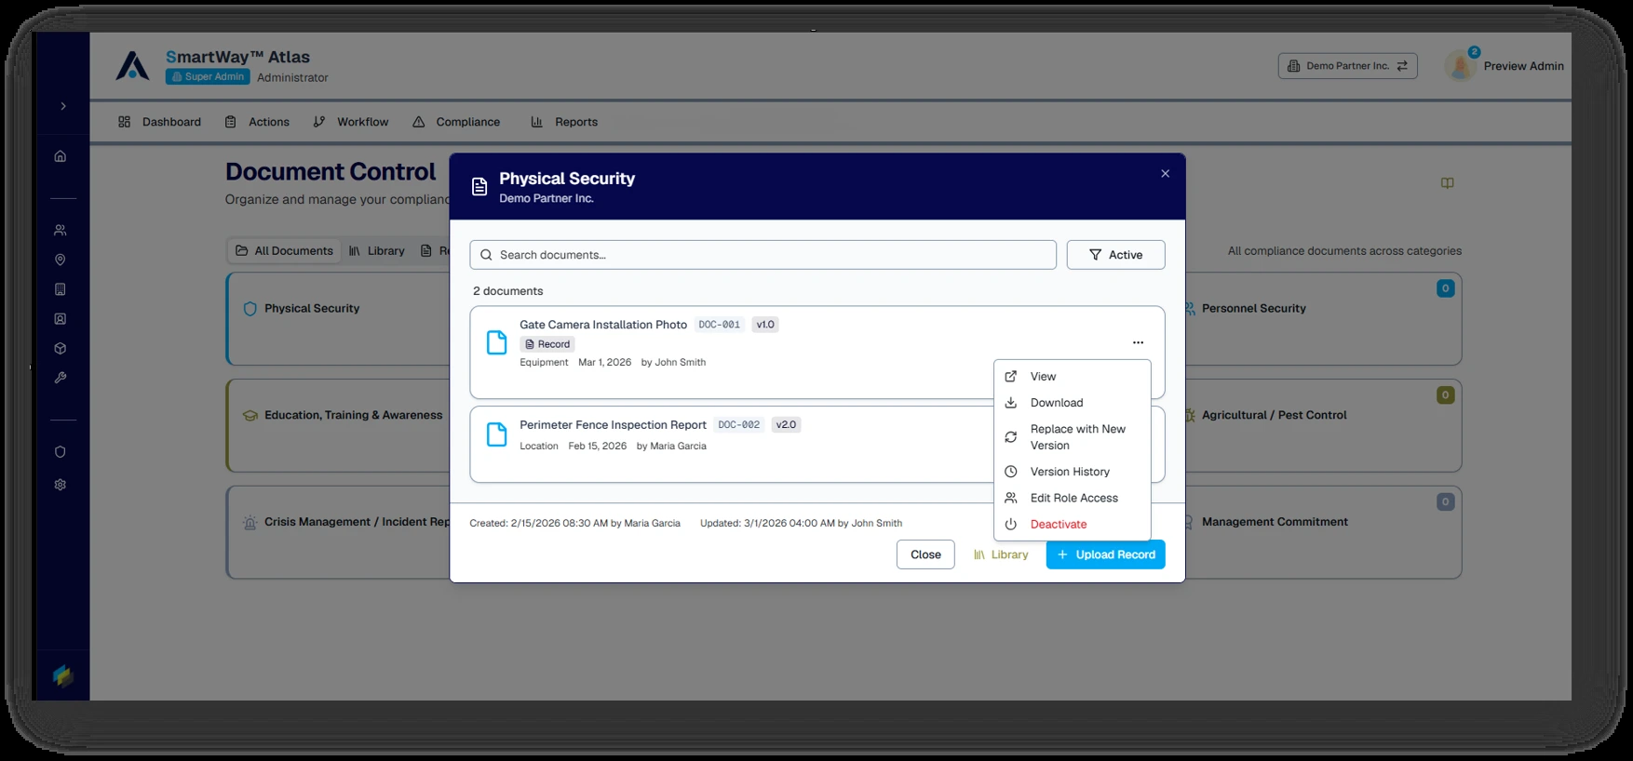Open the Reports nav item
This screenshot has width=1633, height=761.
[x=564, y=122]
